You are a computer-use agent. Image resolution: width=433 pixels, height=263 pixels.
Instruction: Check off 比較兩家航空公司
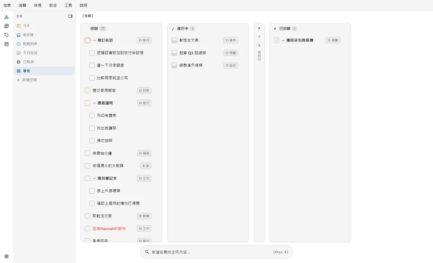(92, 78)
